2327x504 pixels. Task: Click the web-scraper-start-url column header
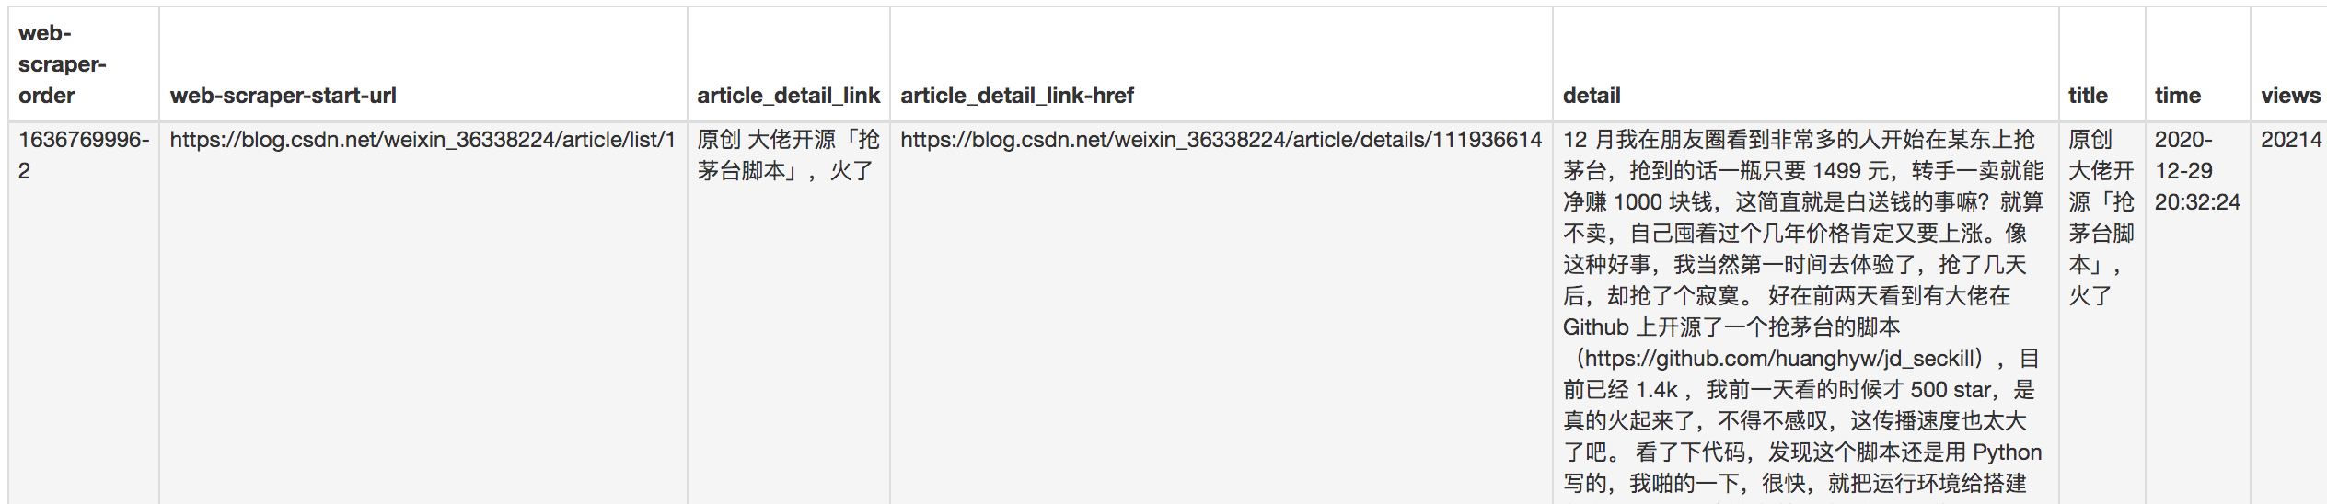pyautogui.click(x=284, y=96)
